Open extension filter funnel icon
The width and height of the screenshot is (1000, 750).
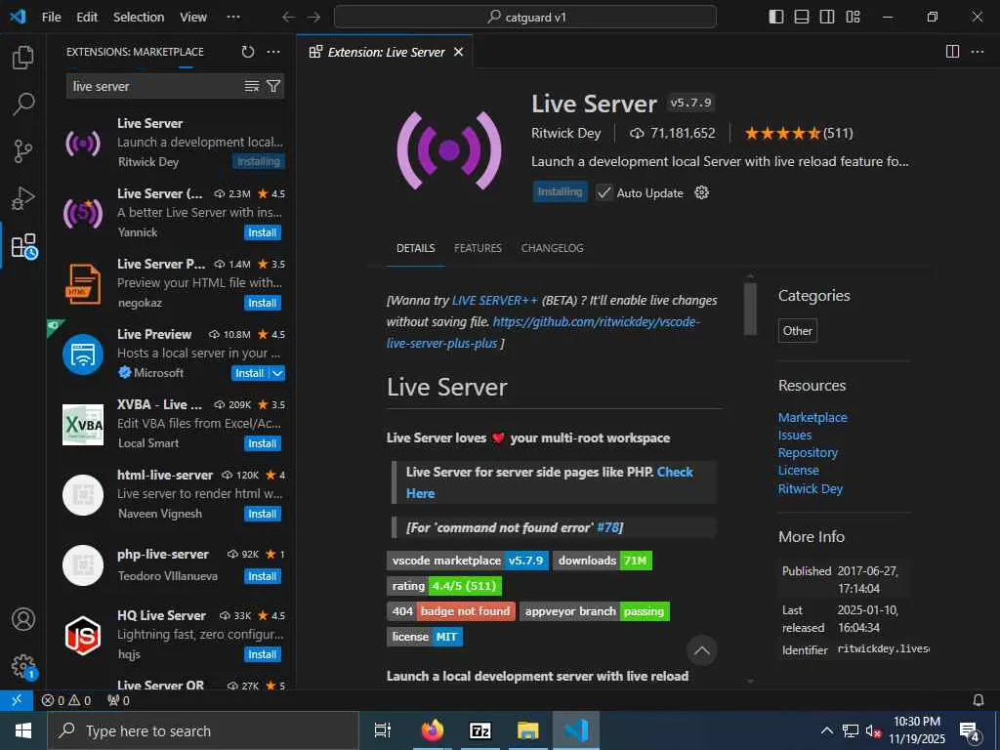pos(273,86)
